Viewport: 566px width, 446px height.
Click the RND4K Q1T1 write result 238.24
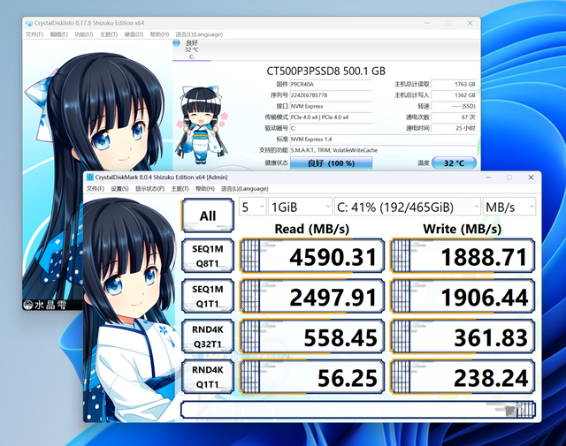463,377
